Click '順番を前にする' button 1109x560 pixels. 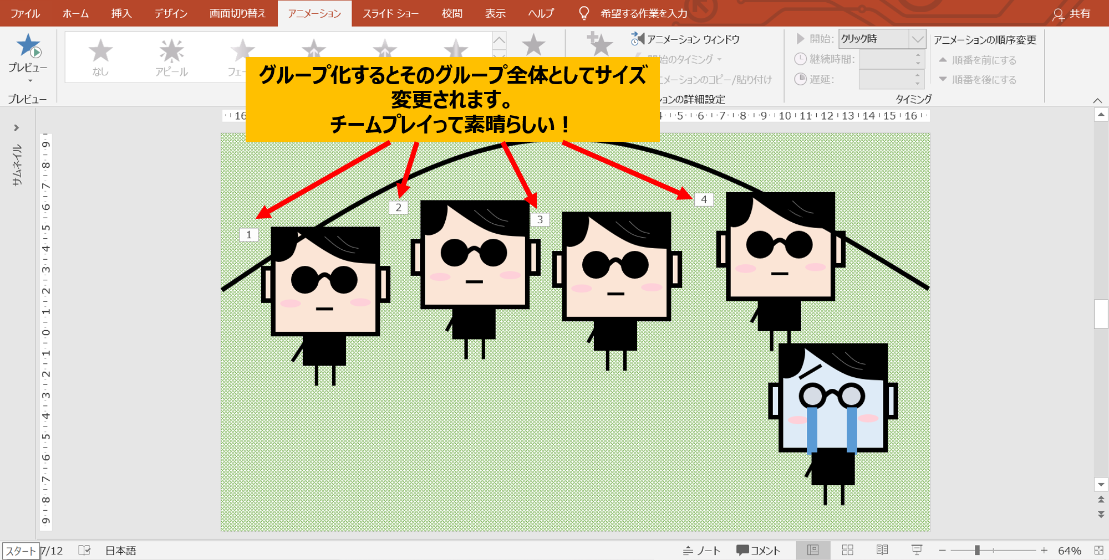pyautogui.click(x=978, y=60)
